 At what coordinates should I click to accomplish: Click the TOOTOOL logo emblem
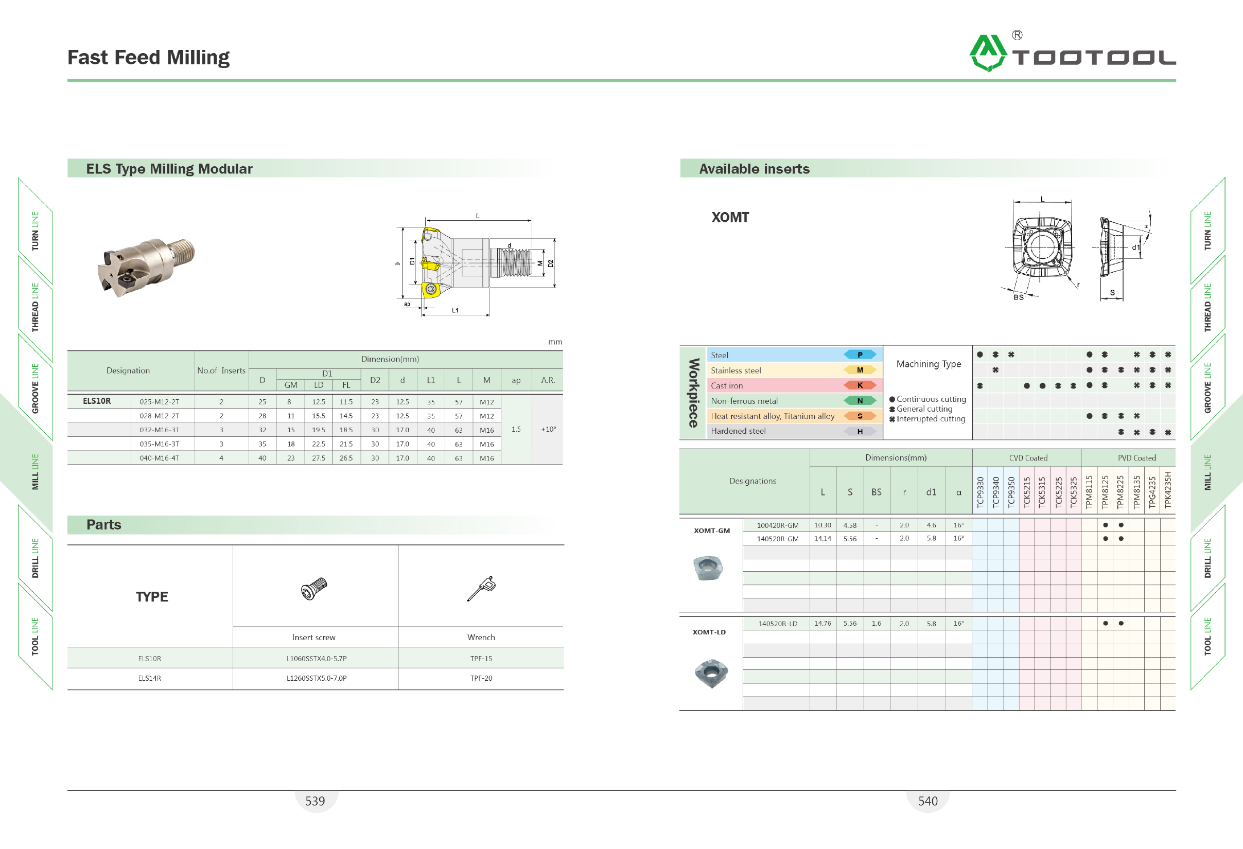pos(987,53)
